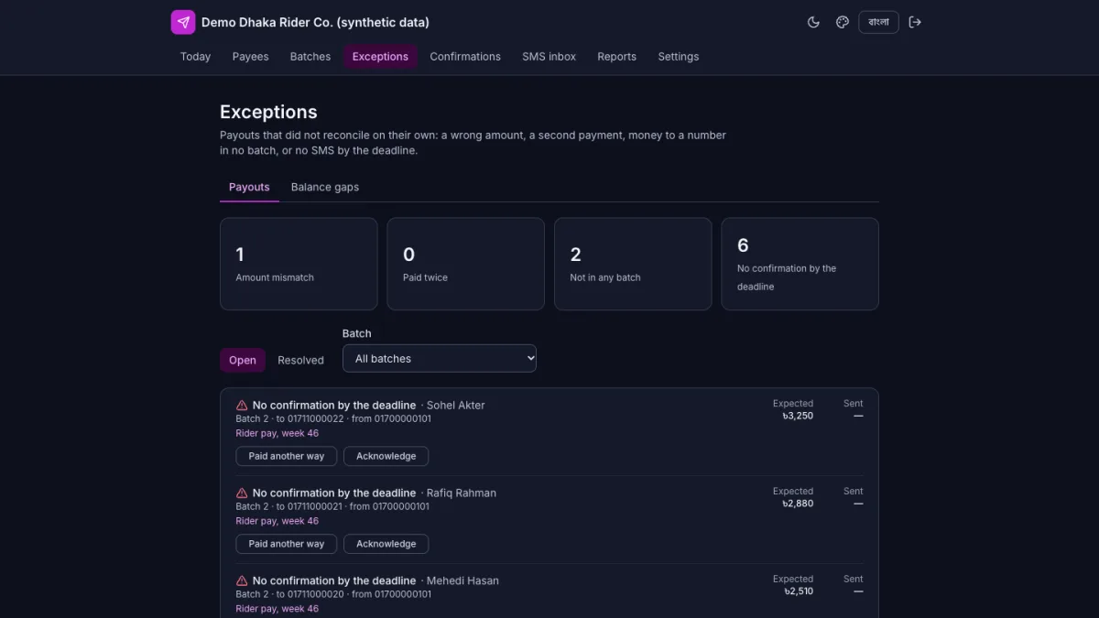The height and width of the screenshot is (618, 1099).
Task: Click the company name Demo Dhaka Rider Co.
Action: [x=315, y=22]
